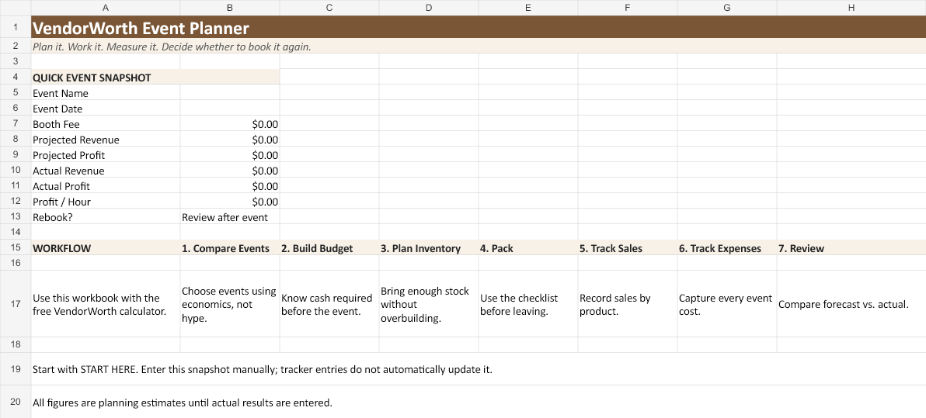Select the 'Record sales by product' cell
The width and height of the screenshot is (926, 418).
627,304
